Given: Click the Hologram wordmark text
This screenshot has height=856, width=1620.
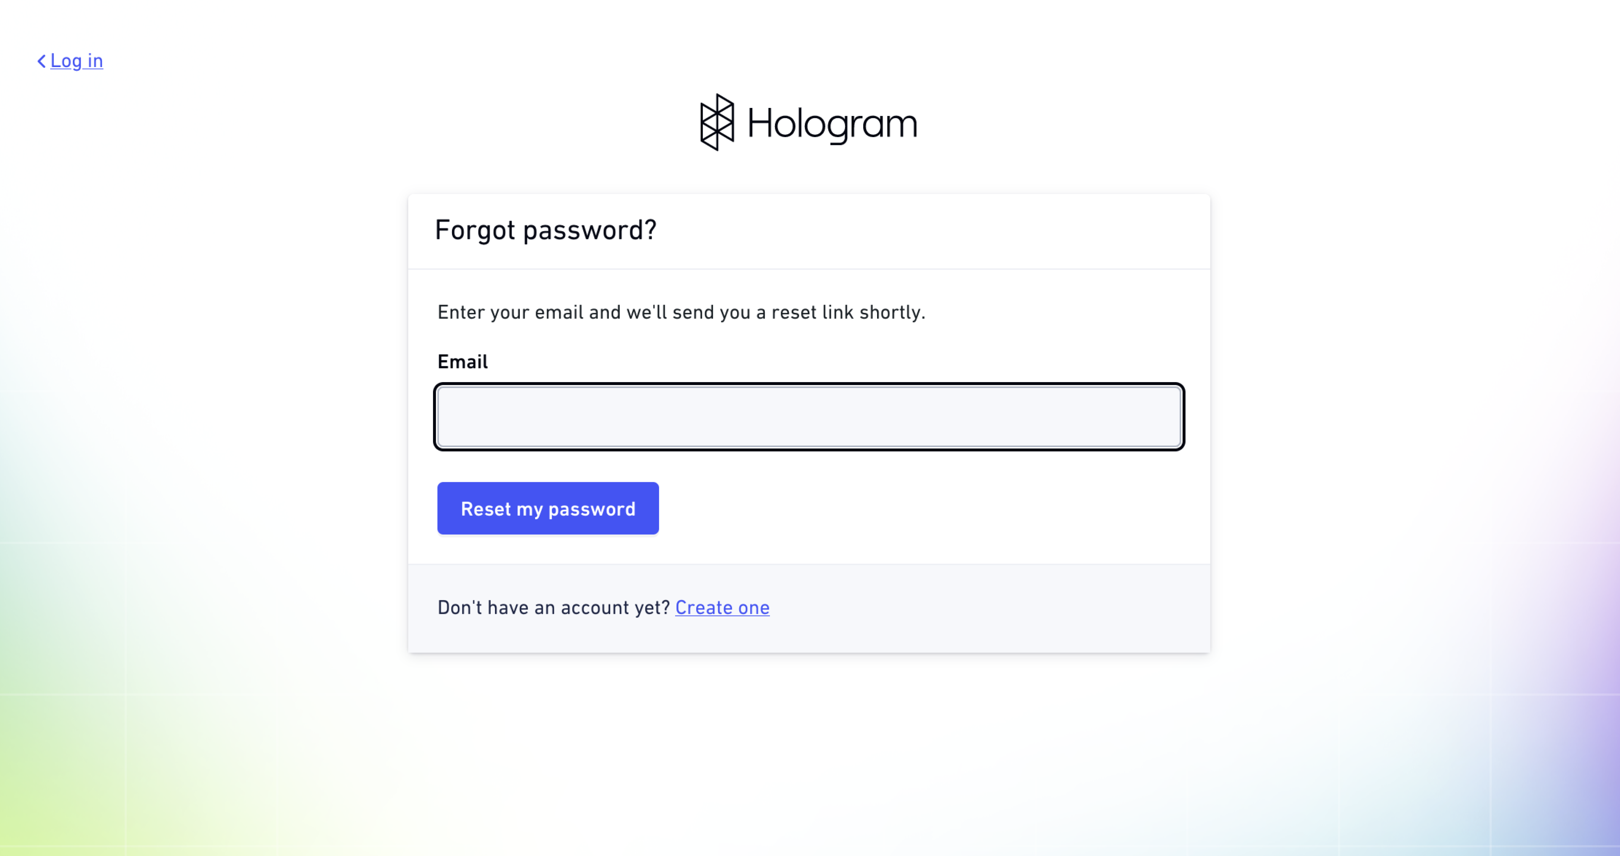Looking at the screenshot, I should coord(832,123).
